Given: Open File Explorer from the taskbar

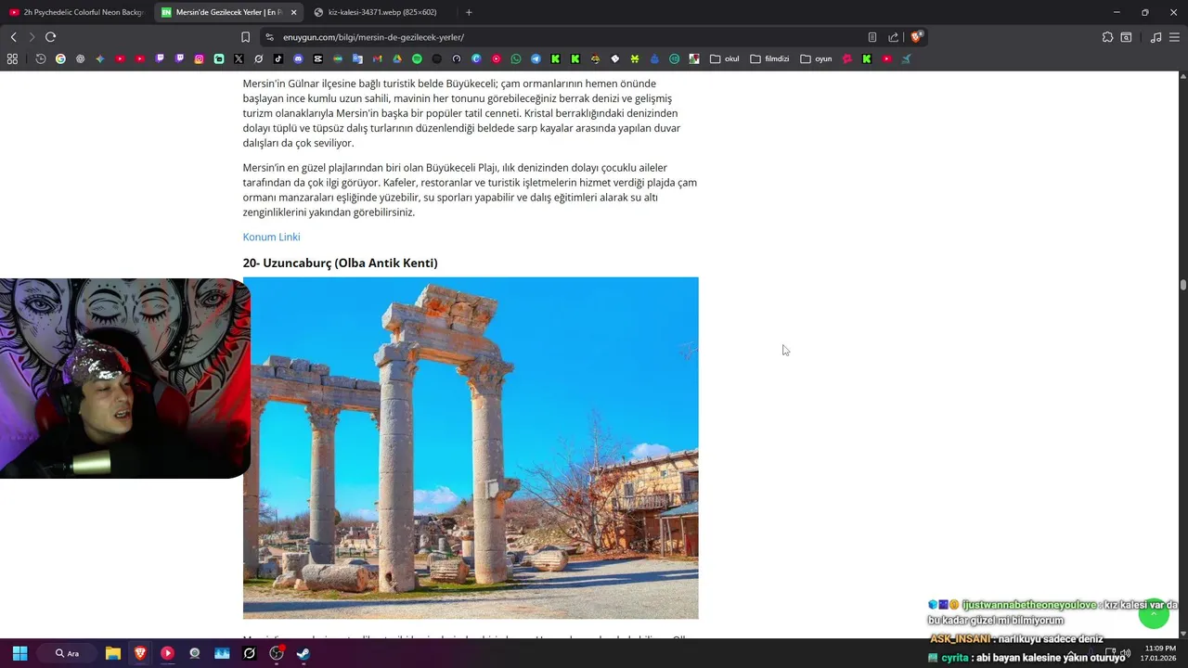Looking at the screenshot, I should click(112, 653).
